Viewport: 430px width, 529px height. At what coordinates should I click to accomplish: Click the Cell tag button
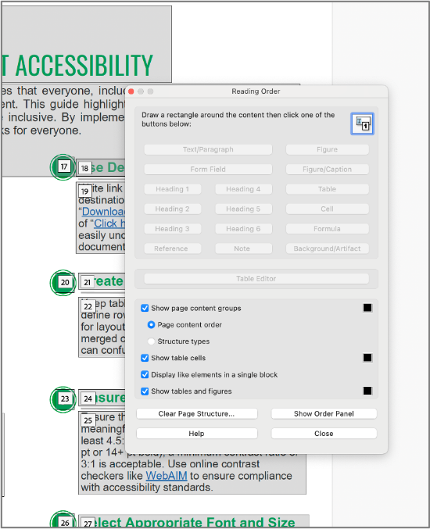[x=327, y=209]
